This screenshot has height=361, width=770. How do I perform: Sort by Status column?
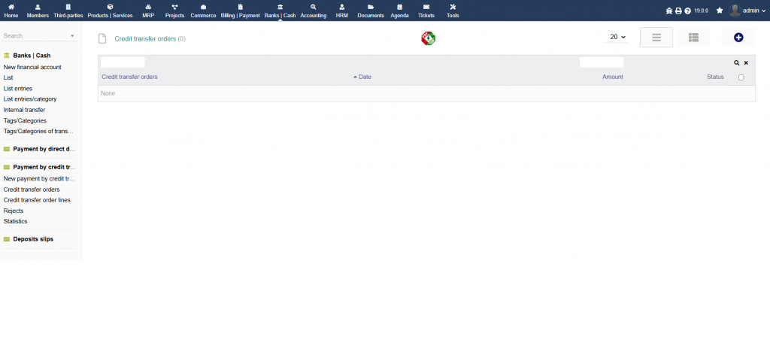715,77
